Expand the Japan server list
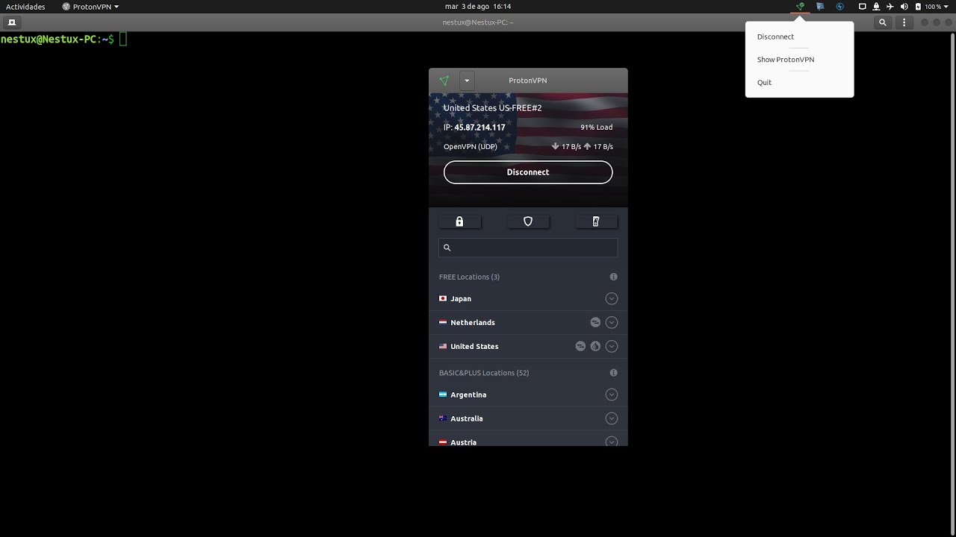This screenshot has height=537, width=956. tap(612, 299)
